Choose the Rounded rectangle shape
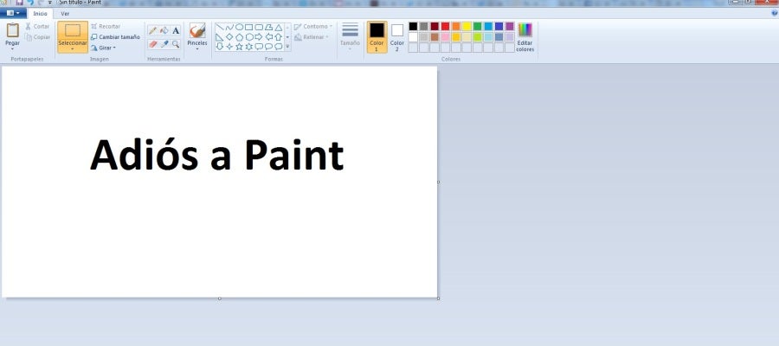 point(259,28)
